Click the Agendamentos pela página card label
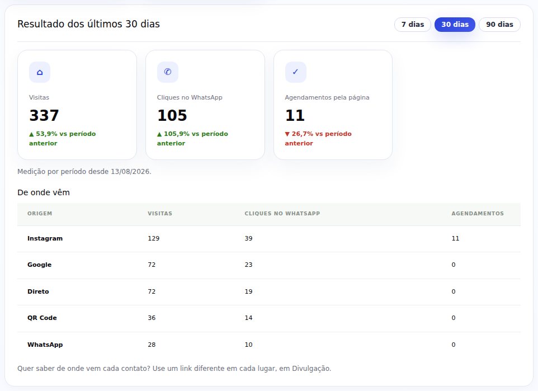Image resolution: width=538 pixels, height=391 pixels. [x=327, y=97]
